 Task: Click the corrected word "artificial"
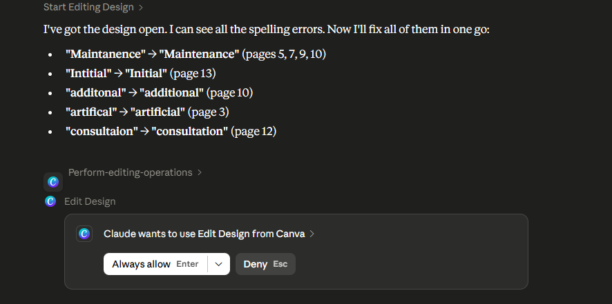(x=157, y=112)
